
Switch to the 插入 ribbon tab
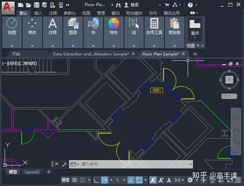[38, 13]
